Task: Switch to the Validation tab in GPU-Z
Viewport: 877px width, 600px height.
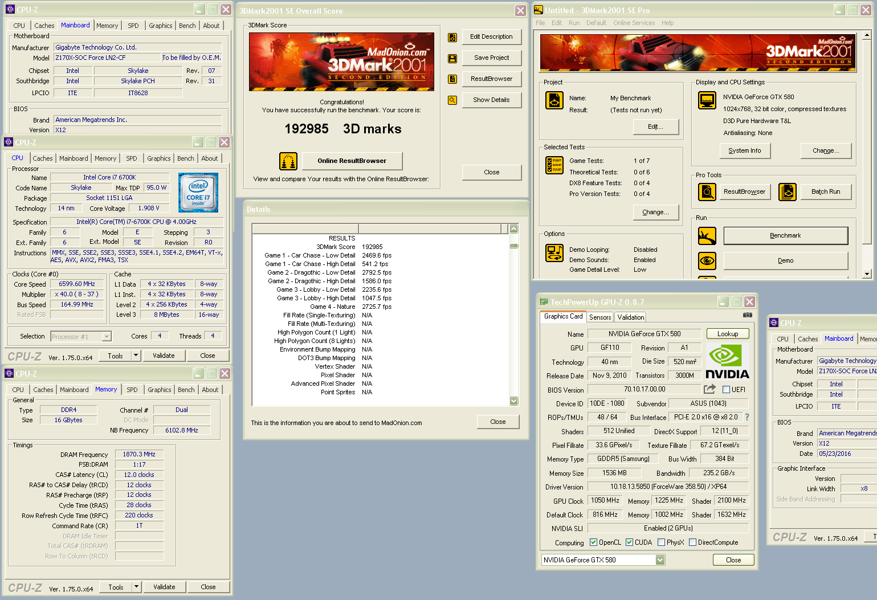Action: (x=630, y=317)
